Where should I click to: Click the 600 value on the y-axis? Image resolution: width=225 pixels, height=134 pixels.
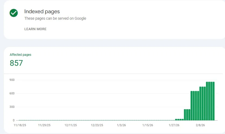tap(12, 93)
